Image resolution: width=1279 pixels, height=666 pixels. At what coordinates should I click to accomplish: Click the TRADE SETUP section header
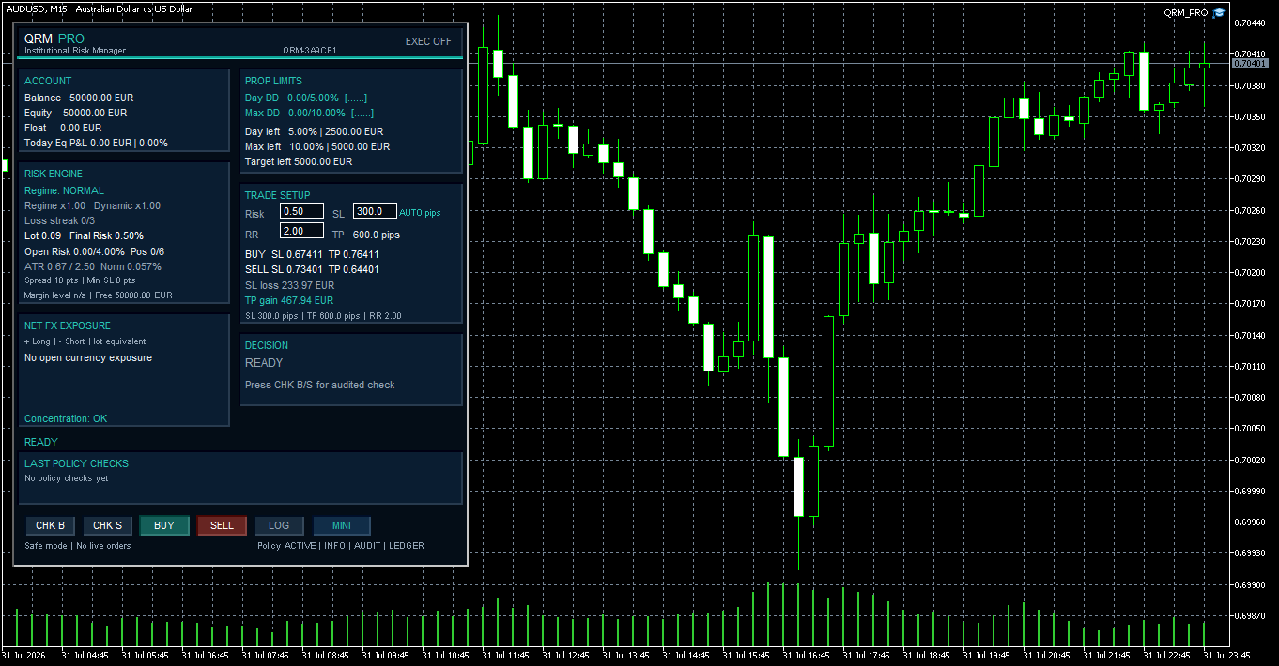click(x=277, y=195)
